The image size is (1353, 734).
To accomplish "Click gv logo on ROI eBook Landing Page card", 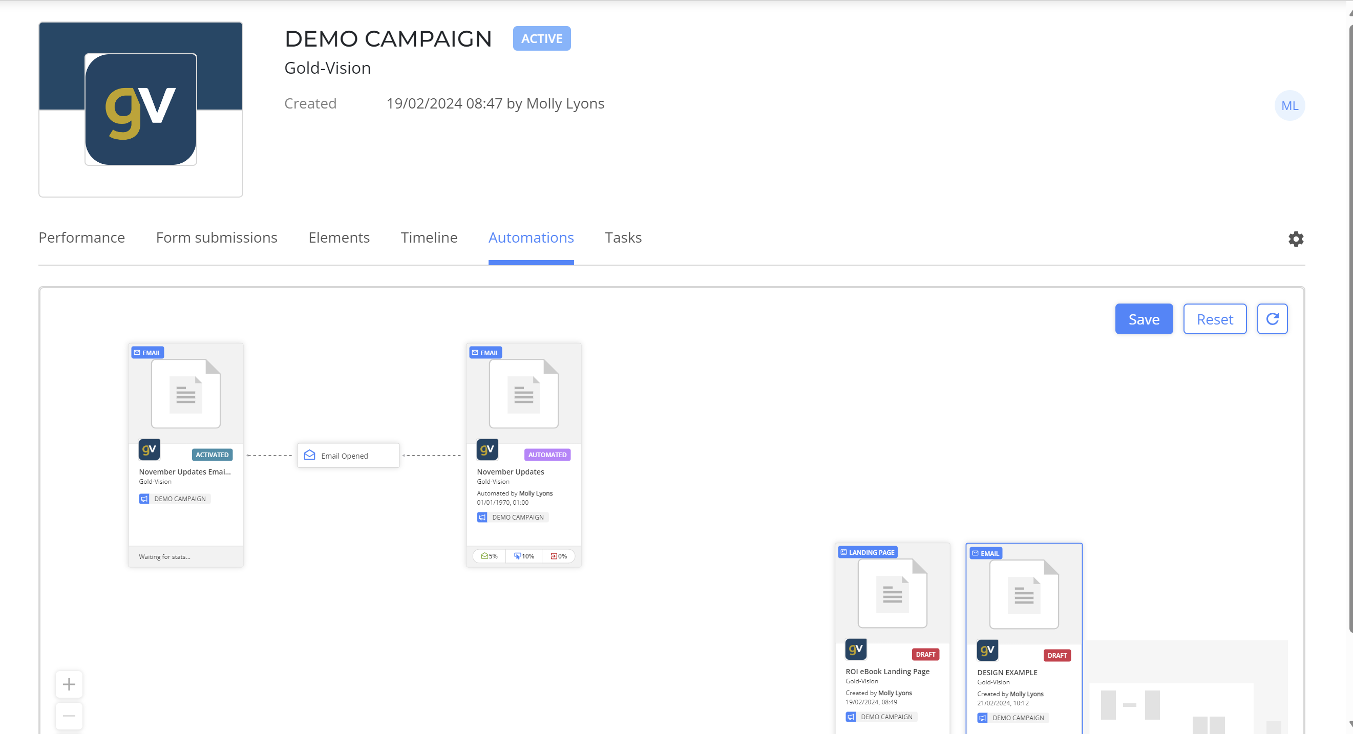I will [856, 649].
